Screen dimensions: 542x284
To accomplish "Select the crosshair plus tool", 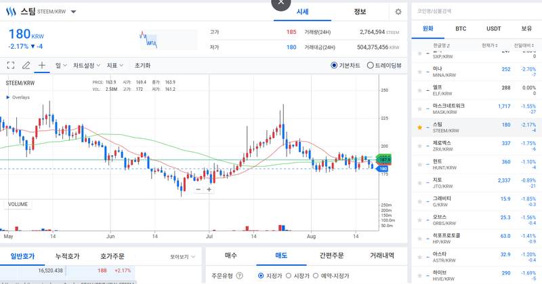I will click(x=42, y=65).
